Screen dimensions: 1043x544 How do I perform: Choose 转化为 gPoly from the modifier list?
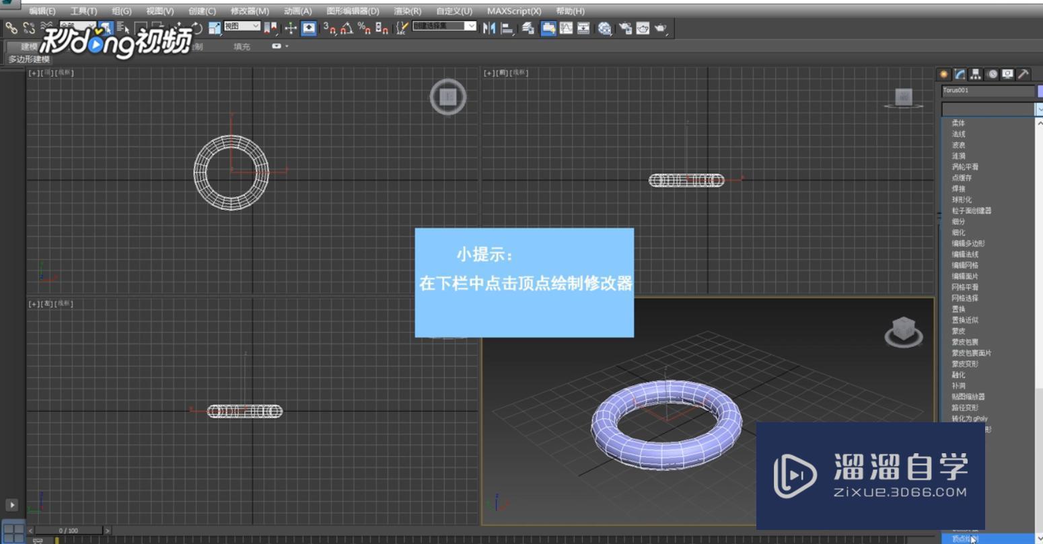pos(970,418)
